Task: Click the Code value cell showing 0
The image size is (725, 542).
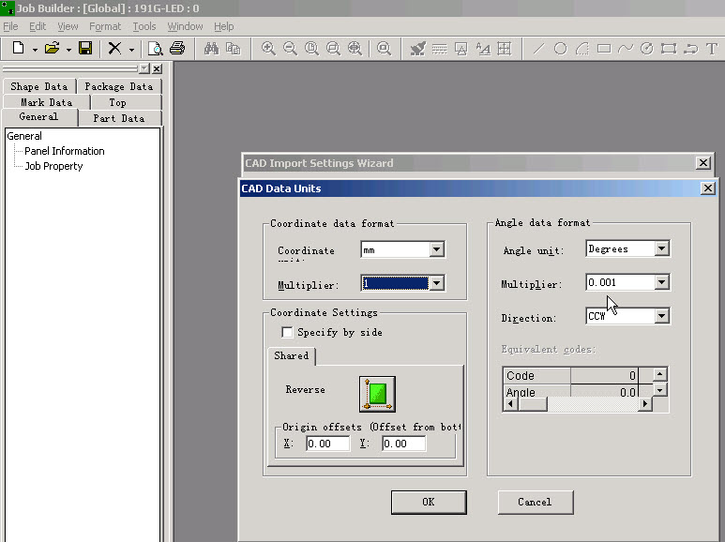Action: [604, 375]
